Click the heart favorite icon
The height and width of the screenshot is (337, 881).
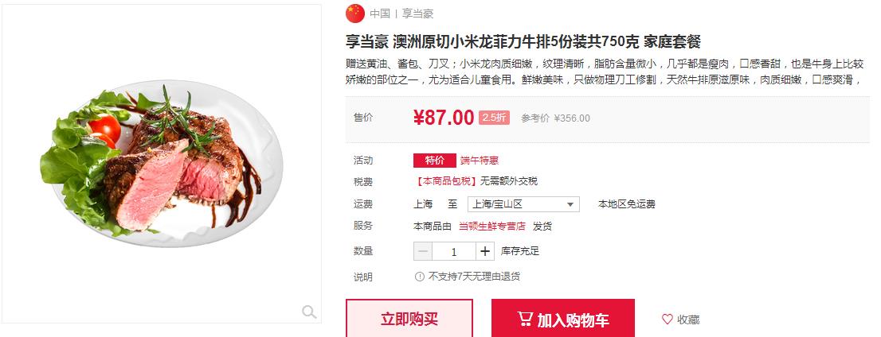(x=667, y=319)
